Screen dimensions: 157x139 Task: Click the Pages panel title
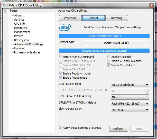pos(14,11)
